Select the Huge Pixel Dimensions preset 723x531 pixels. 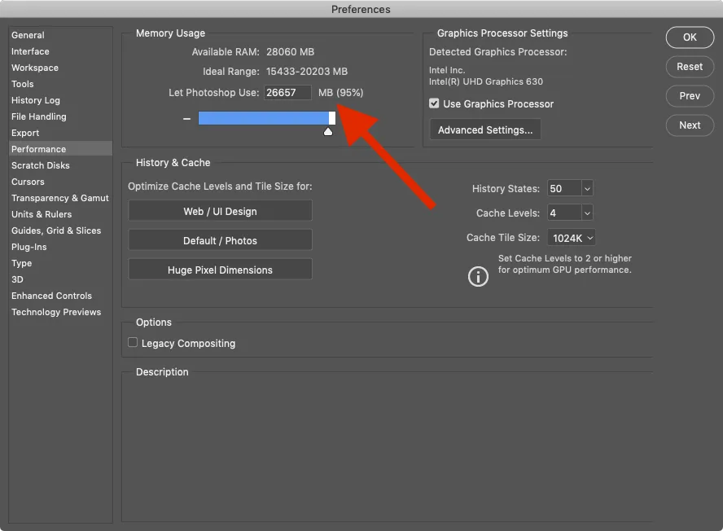(220, 270)
